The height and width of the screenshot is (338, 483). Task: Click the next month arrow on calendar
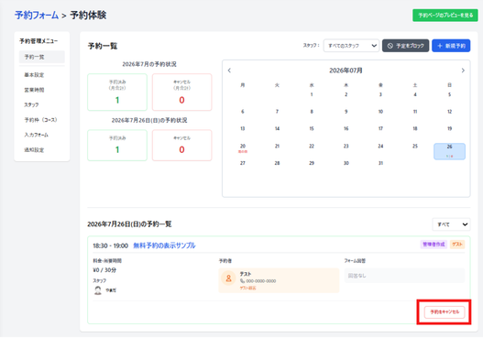pos(463,71)
